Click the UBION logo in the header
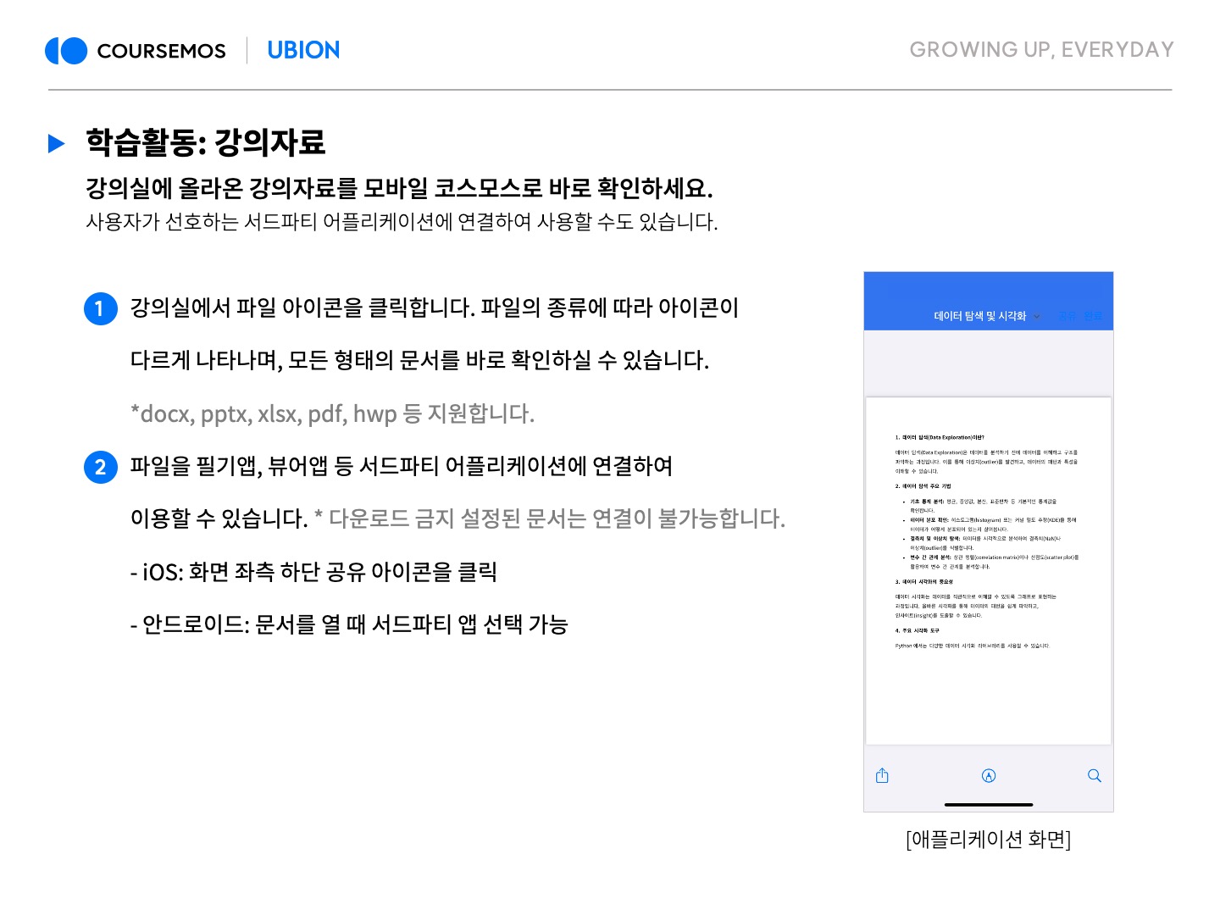 click(x=303, y=51)
